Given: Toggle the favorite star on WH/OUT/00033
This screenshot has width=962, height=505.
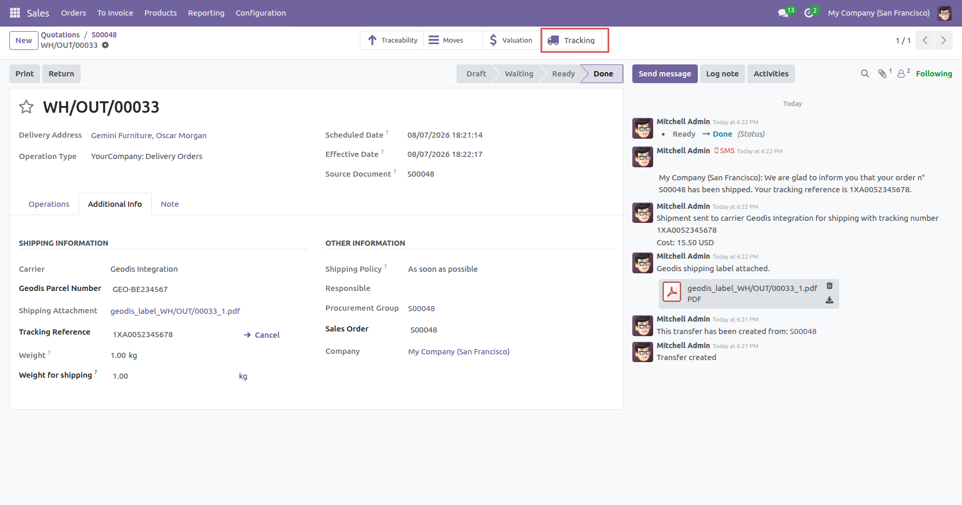Looking at the screenshot, I should point(27,107).
